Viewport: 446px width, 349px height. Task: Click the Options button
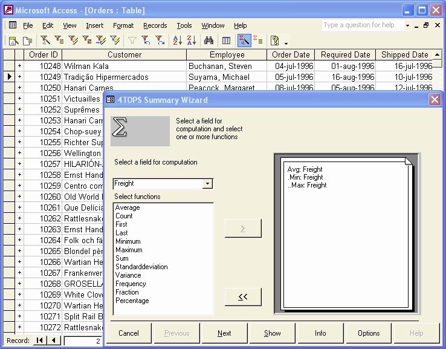pos(369,333)
